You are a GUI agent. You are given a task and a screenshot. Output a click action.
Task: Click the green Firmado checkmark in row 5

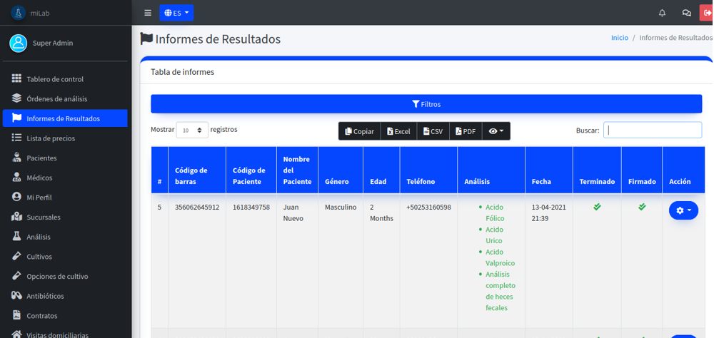click(642, 207)
